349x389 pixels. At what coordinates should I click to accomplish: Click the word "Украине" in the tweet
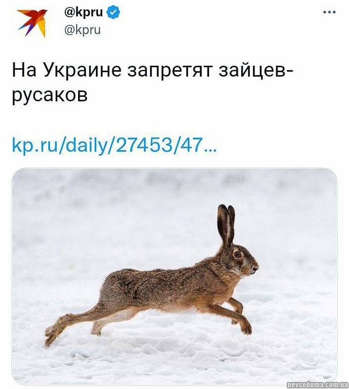pyautogui.click(x=83, y=70)
